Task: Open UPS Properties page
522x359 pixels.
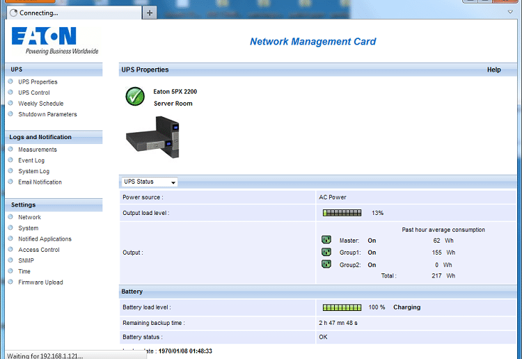Action: [38, 82]
